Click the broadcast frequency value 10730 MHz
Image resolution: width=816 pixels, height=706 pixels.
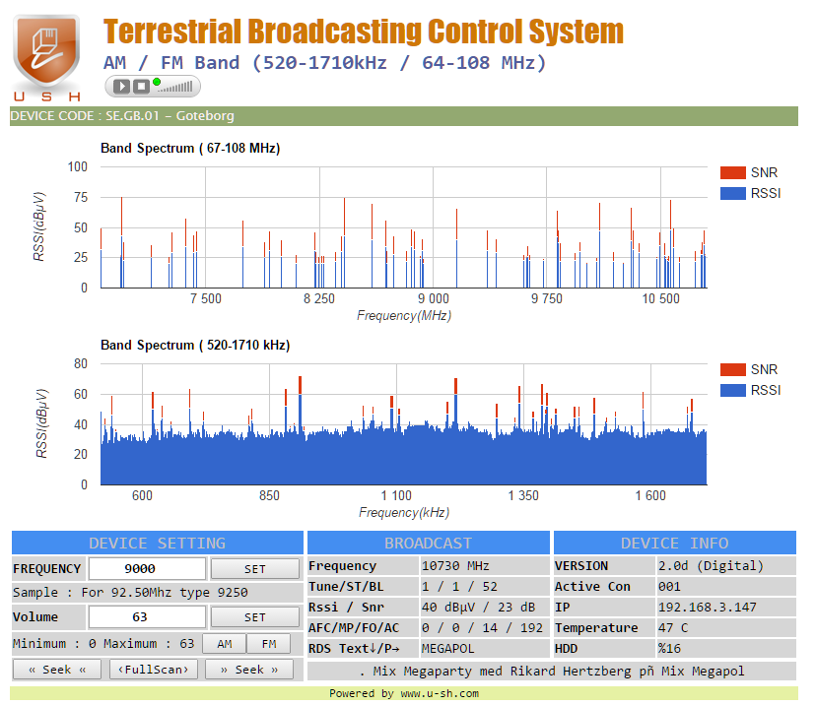455,565
